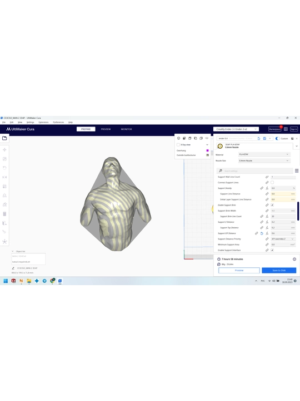Open the application switcher grid icon

(x=286, y=129)
